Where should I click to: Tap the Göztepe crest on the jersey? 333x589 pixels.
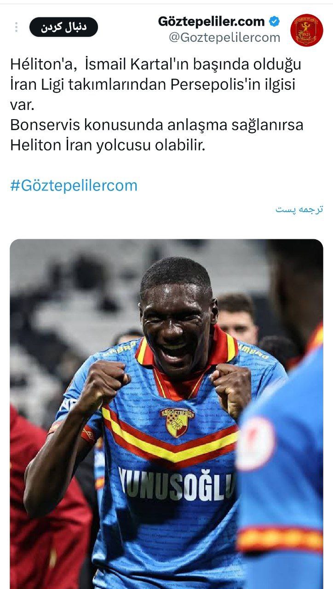click(177, 422)
